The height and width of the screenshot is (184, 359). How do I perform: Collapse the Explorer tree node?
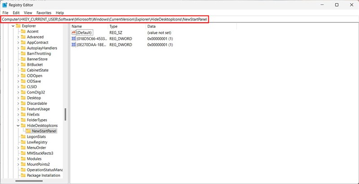pos(13,26)
